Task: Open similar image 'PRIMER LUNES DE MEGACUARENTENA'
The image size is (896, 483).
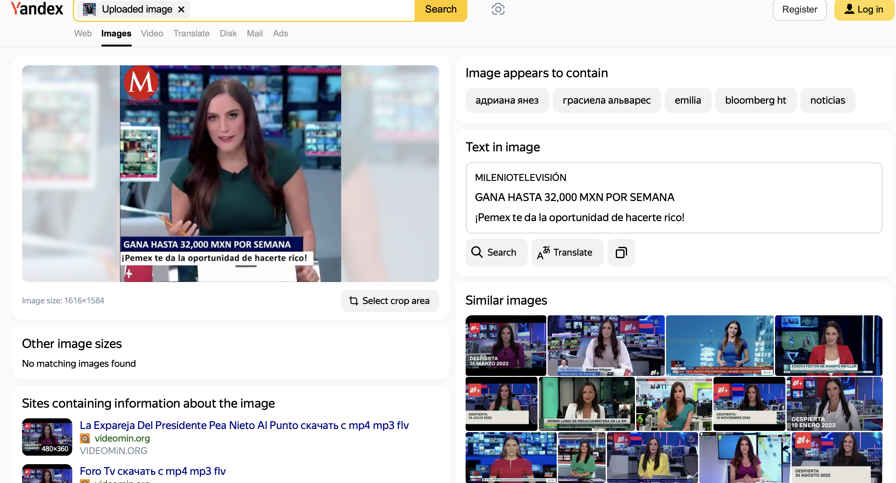Action: (x=587, y=404)
